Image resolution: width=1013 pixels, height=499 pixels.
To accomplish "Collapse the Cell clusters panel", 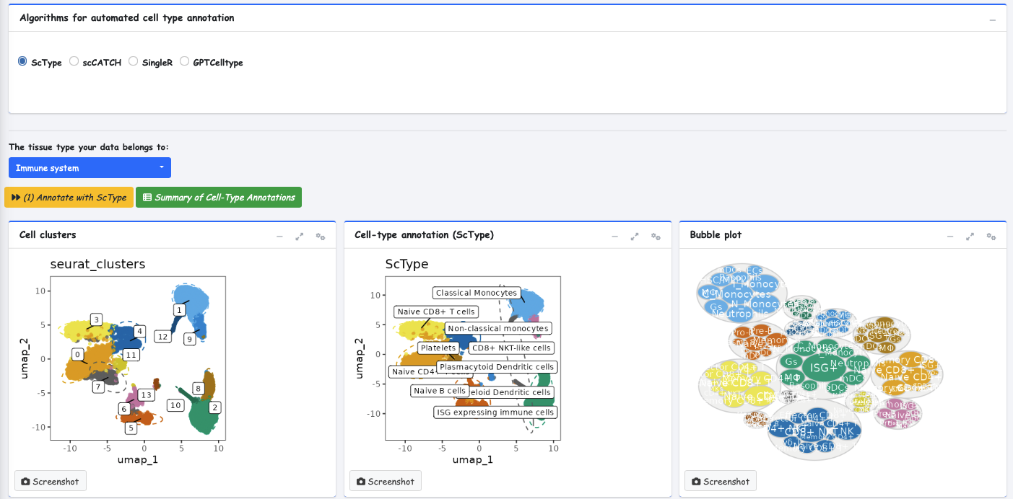I will click(x=279, y=236).
